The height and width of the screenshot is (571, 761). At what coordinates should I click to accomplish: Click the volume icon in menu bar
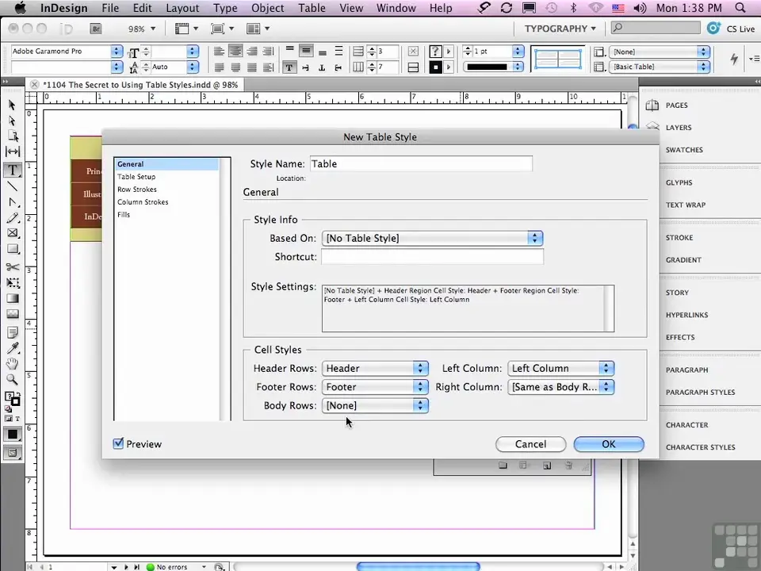pyautogui.click(x=640, y=8)
